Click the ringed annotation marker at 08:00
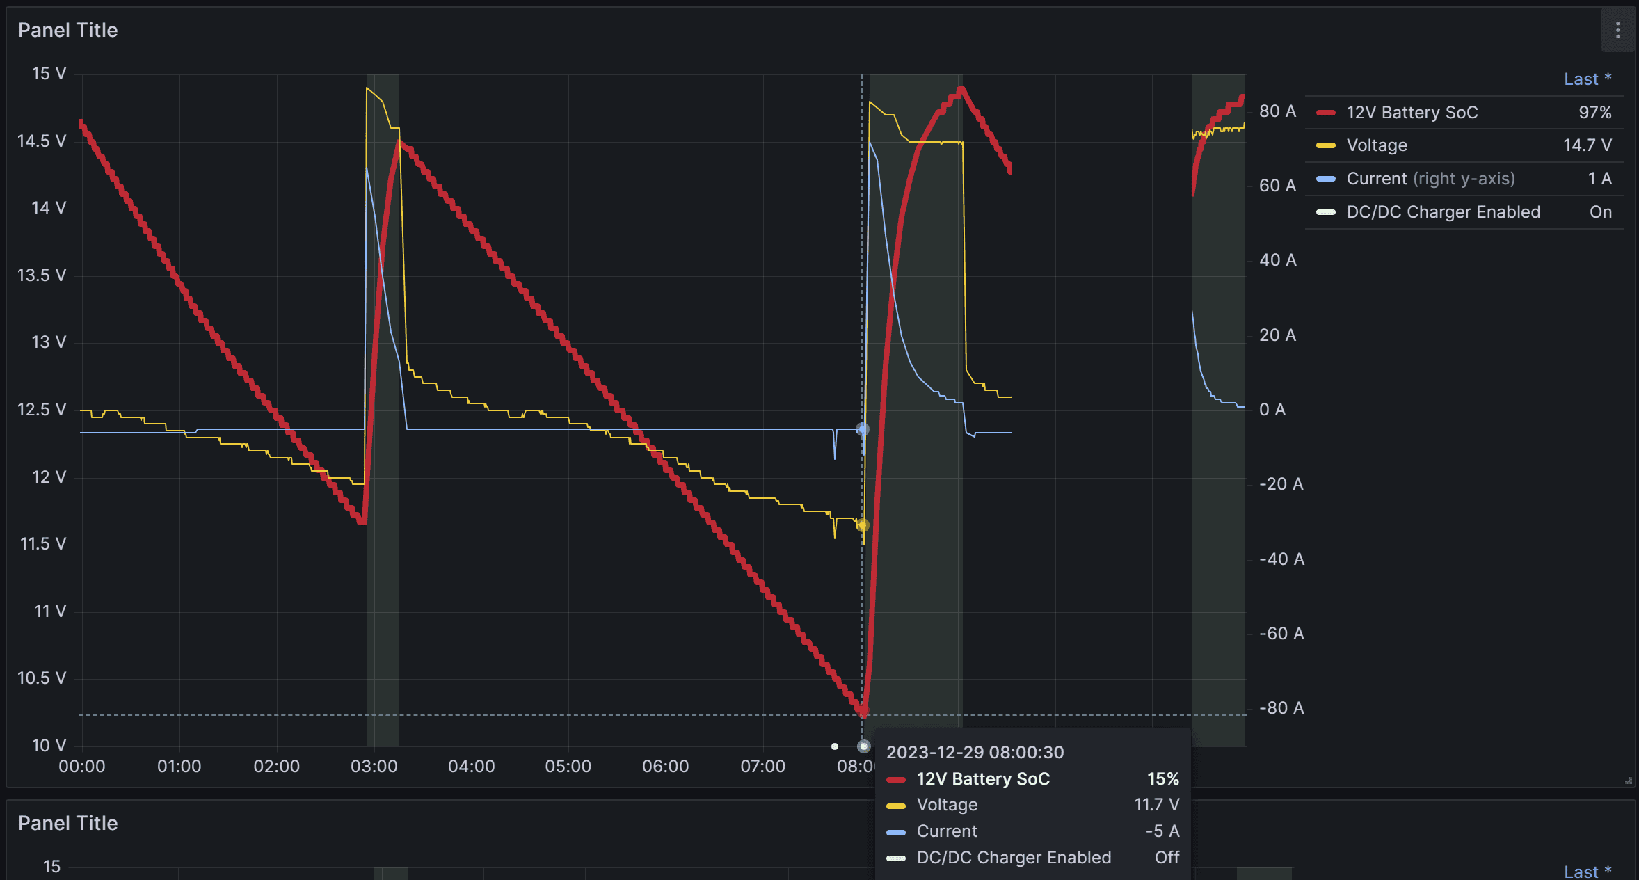1639x880 pixels. [x=863, y=746]
